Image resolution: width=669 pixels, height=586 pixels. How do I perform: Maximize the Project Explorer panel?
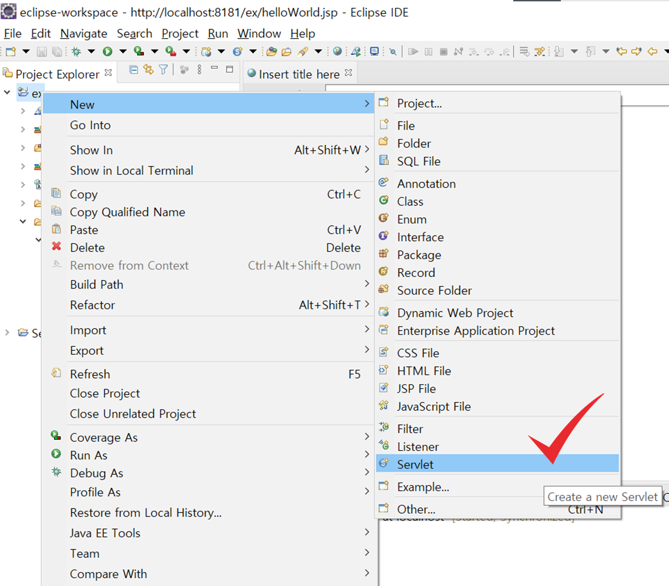point(229,69)
